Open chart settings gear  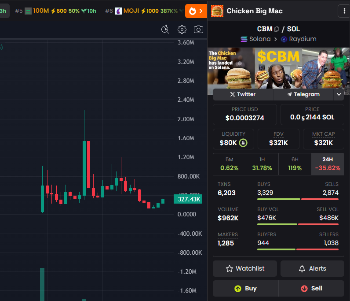(x=182, y=30)
